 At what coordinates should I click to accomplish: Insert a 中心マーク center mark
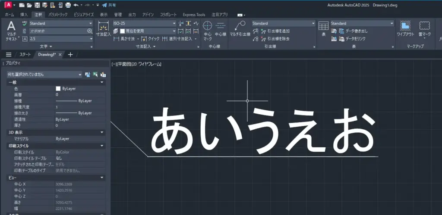pyautogui.click(x=208, y=29)
